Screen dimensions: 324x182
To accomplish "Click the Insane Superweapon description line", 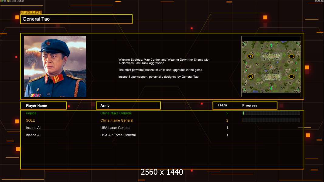I will coord(159,77).
